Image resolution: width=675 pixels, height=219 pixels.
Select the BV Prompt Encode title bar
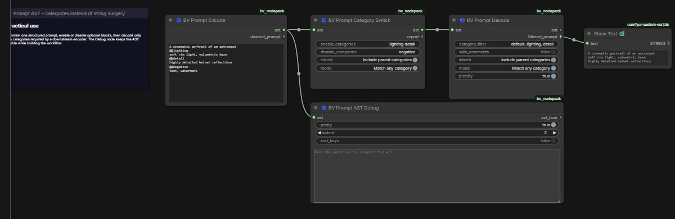coord(226,20)
